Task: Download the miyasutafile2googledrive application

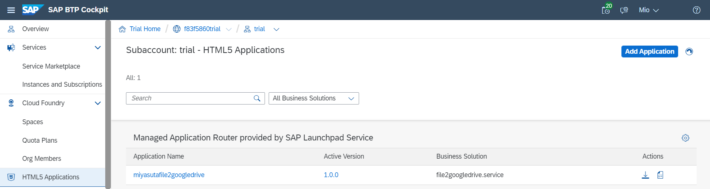Action: coord(646,175)
